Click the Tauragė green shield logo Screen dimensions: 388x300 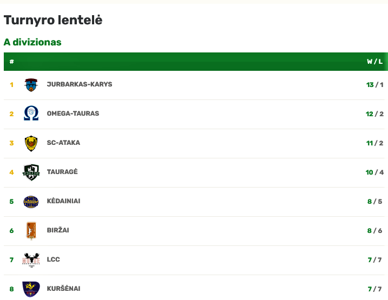coord(31,172)
